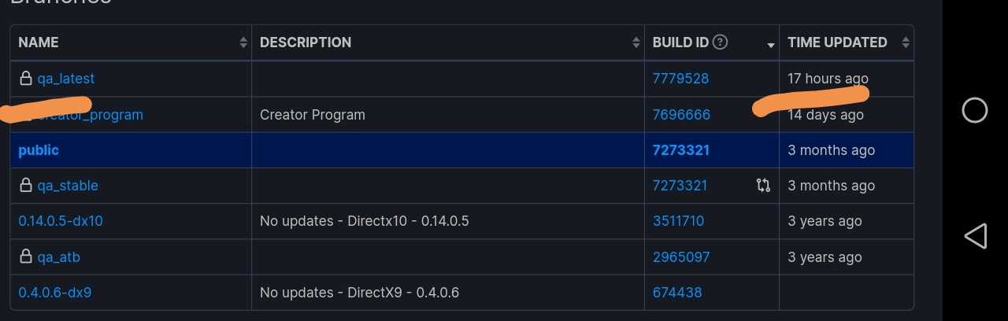This screenshot has height=321, width=1008.
Task: Sort table by Description column arrows
Action: [636, 42]
